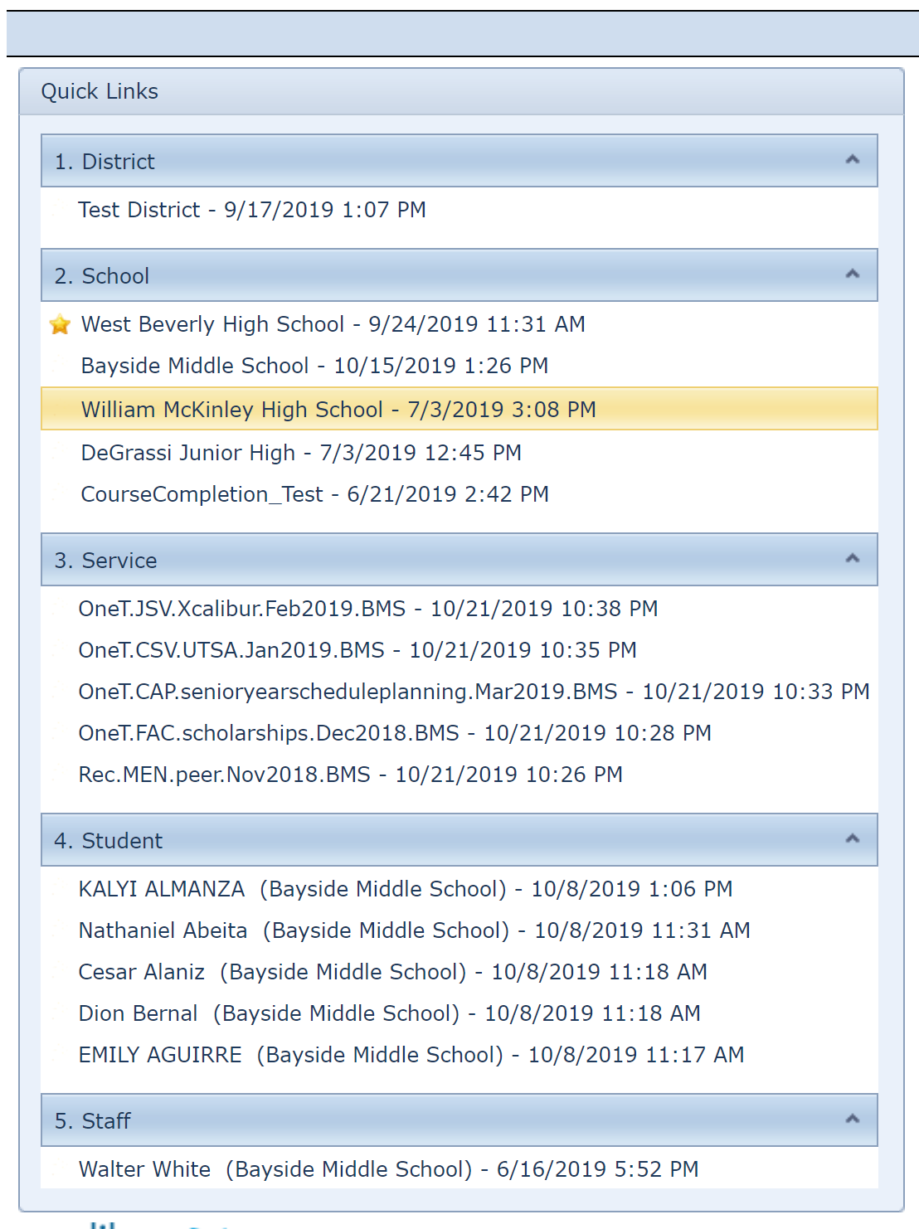Collapse the Student section chevron
Screen dimensions: 919x1229
852,838
